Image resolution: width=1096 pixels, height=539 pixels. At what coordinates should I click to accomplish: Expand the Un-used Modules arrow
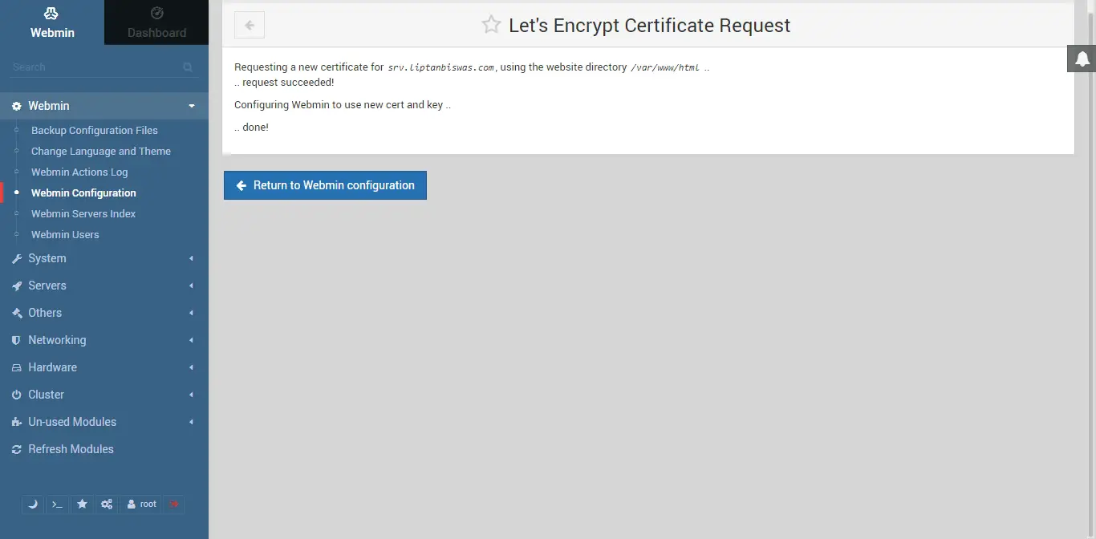191,422
